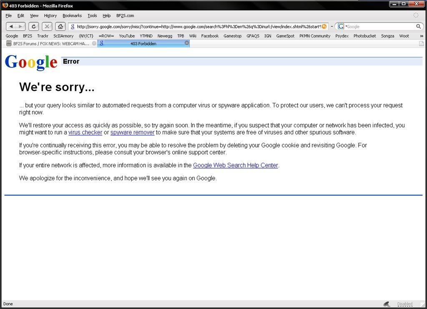Open the PKMN Community bookmark
Image resolution: width=427 pixels, height=309 pixels.
click(314, 36)
